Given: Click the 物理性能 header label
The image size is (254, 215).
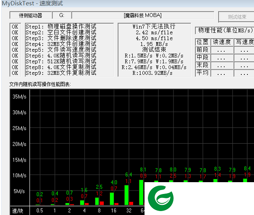Looking at the screenshot, I should [225, 30].
